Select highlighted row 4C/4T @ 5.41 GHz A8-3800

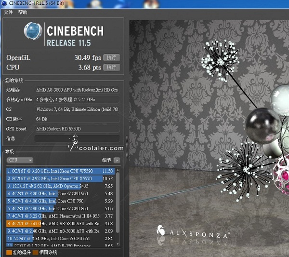coord(60,224)
